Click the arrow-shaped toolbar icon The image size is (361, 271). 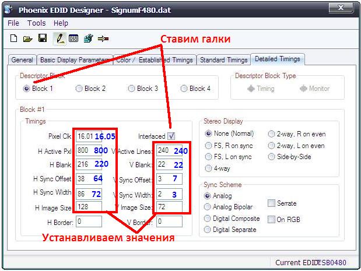(x=103, y=39)
